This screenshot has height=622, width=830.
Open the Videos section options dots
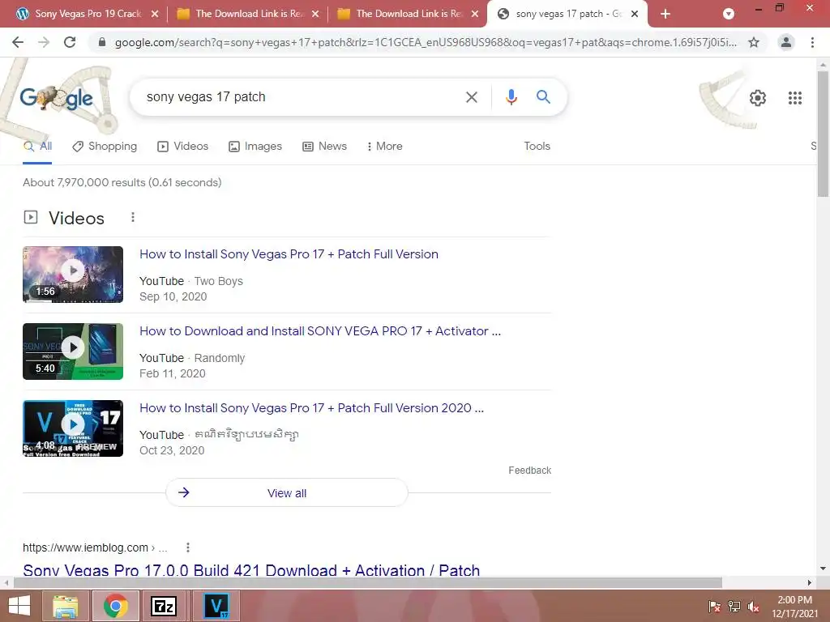pyautogui.click(x=133, y=217)
